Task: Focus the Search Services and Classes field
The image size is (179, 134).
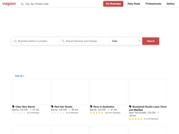Action: pyautogui.click(x=85, y=41)
